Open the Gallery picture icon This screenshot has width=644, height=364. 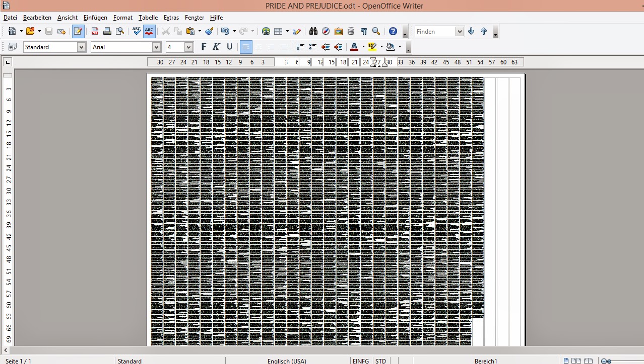(x=339, y=31)
